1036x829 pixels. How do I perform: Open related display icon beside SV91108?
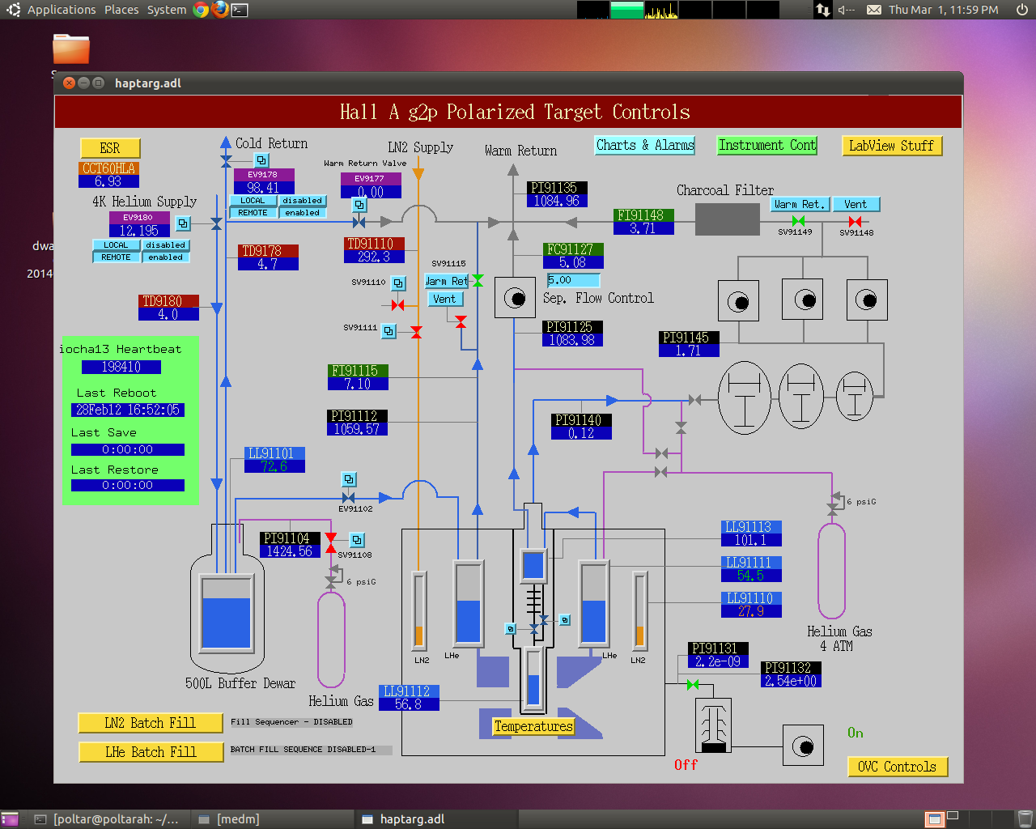pos(357,540)
